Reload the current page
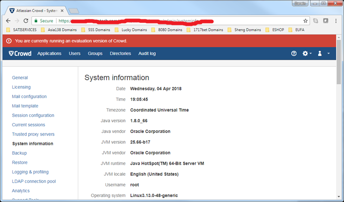Viewport: 344px width, 202px height. click(x=26, y=21)
